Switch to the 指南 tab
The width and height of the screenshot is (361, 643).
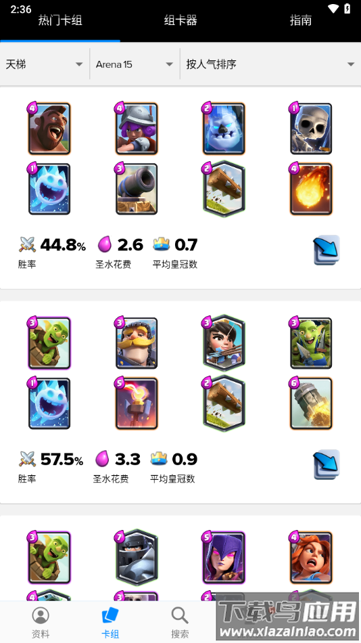point(301,20)
